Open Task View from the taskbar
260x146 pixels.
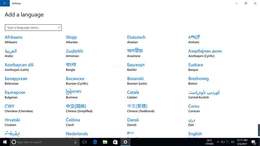click(85, 142)
